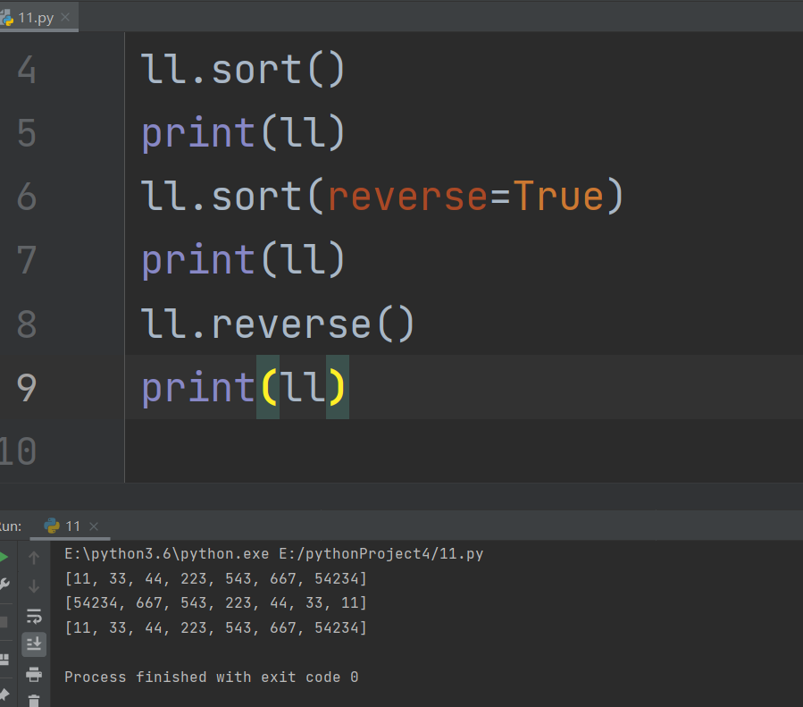Place cursor on ll.sort() on line 4
The height and width of the screenshot is (707, 803).
point(243,70)
